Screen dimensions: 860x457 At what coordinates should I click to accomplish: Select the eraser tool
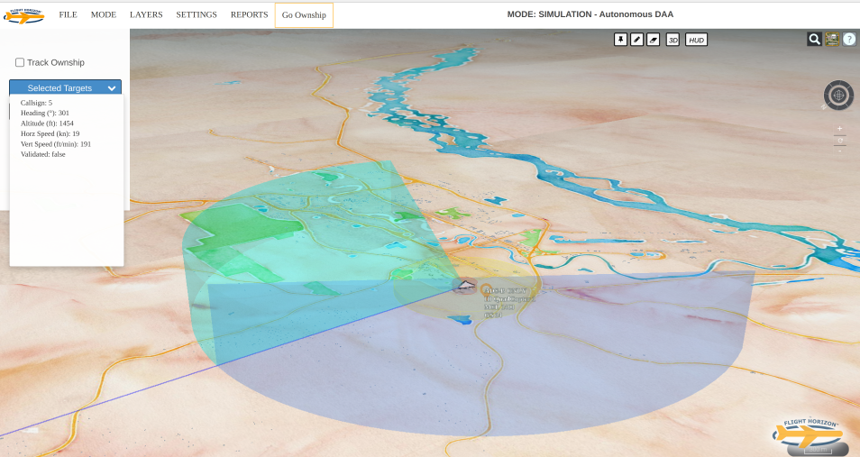pyautogui.click(x=652, y=40)
